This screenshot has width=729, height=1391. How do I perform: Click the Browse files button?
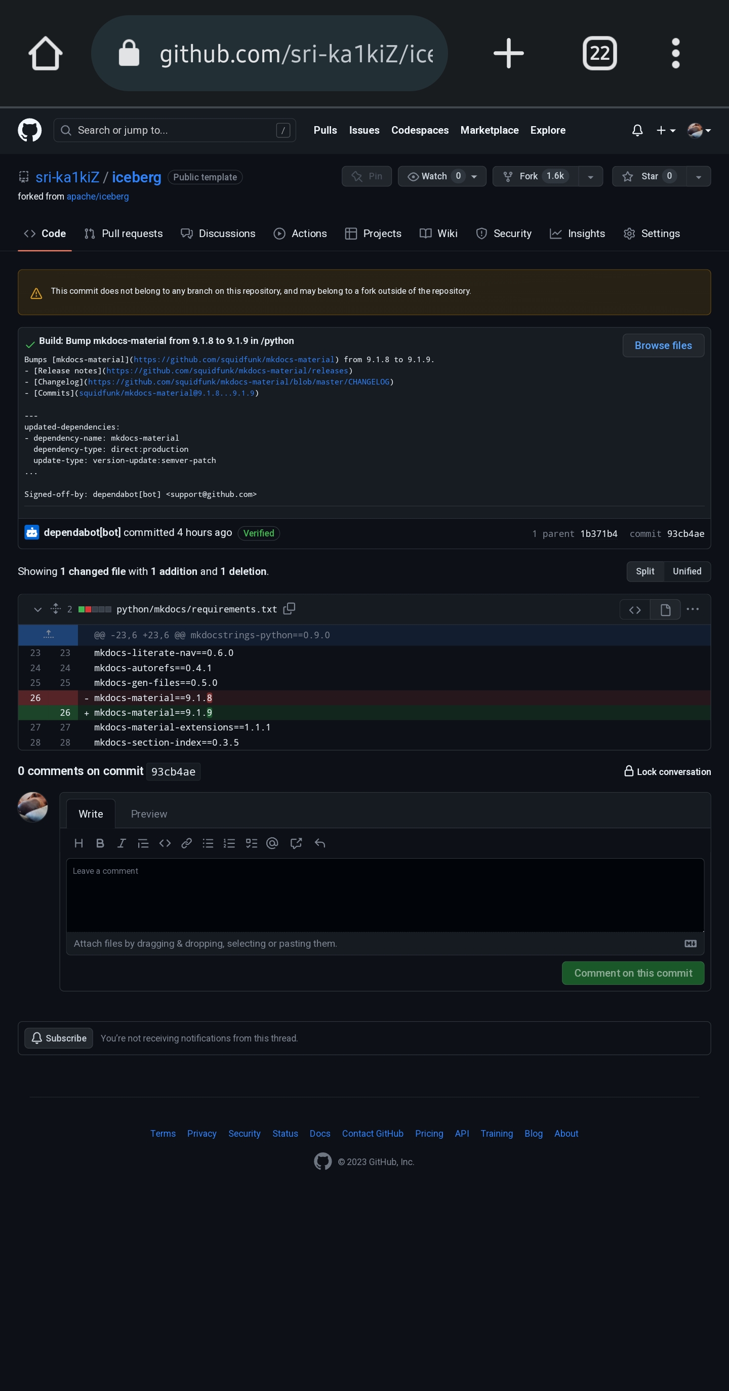663,345
